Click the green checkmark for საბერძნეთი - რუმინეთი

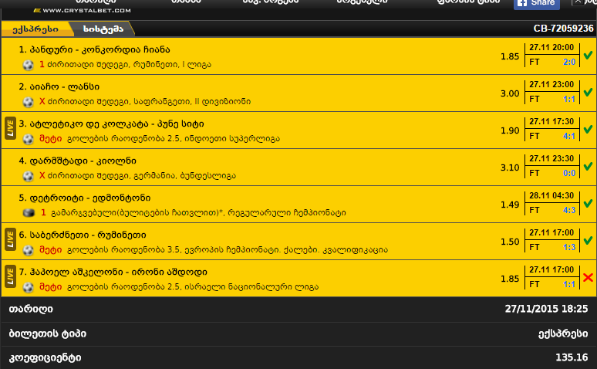tap(588, 241)
